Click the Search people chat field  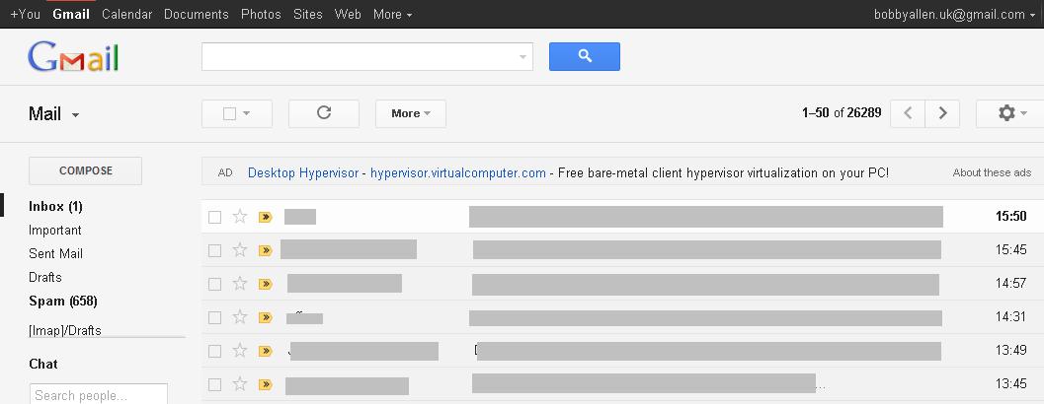pyautogui.click(x=99, y=395)
